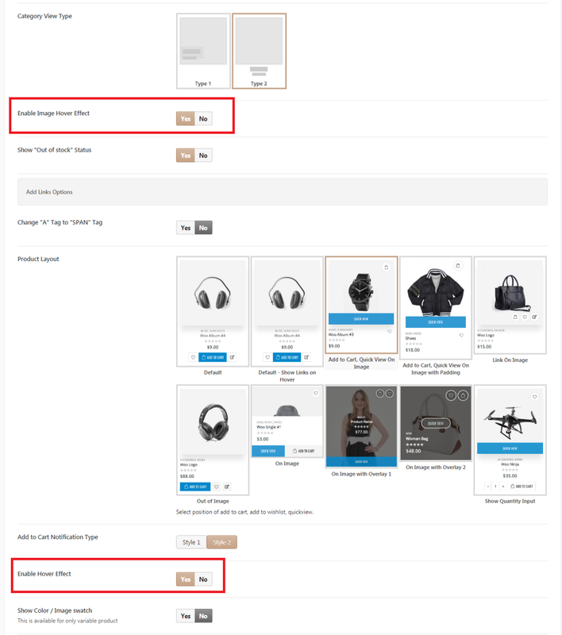
Task: Select Category View Type 1 thumbnail
Action: (203, 51)
